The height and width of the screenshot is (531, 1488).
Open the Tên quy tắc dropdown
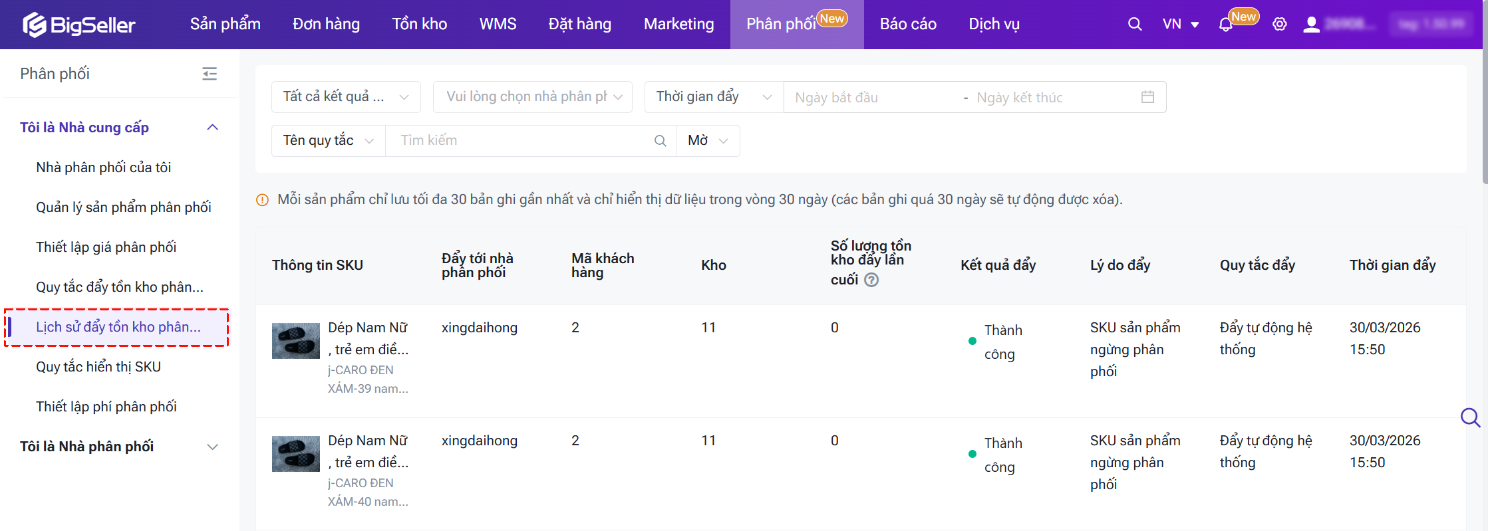pyautogui.click(x=328, y=141)
